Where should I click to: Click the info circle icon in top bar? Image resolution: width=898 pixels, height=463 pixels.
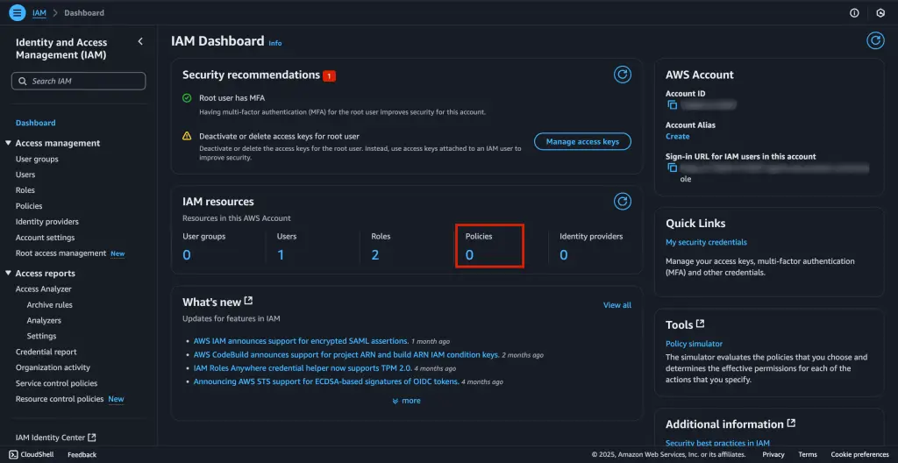854,12
